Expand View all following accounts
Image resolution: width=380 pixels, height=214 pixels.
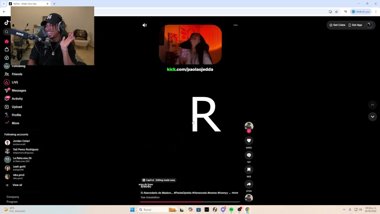coord(14,185)
